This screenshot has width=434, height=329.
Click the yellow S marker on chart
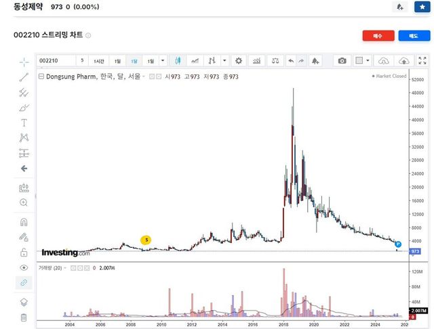coord(146,240)
